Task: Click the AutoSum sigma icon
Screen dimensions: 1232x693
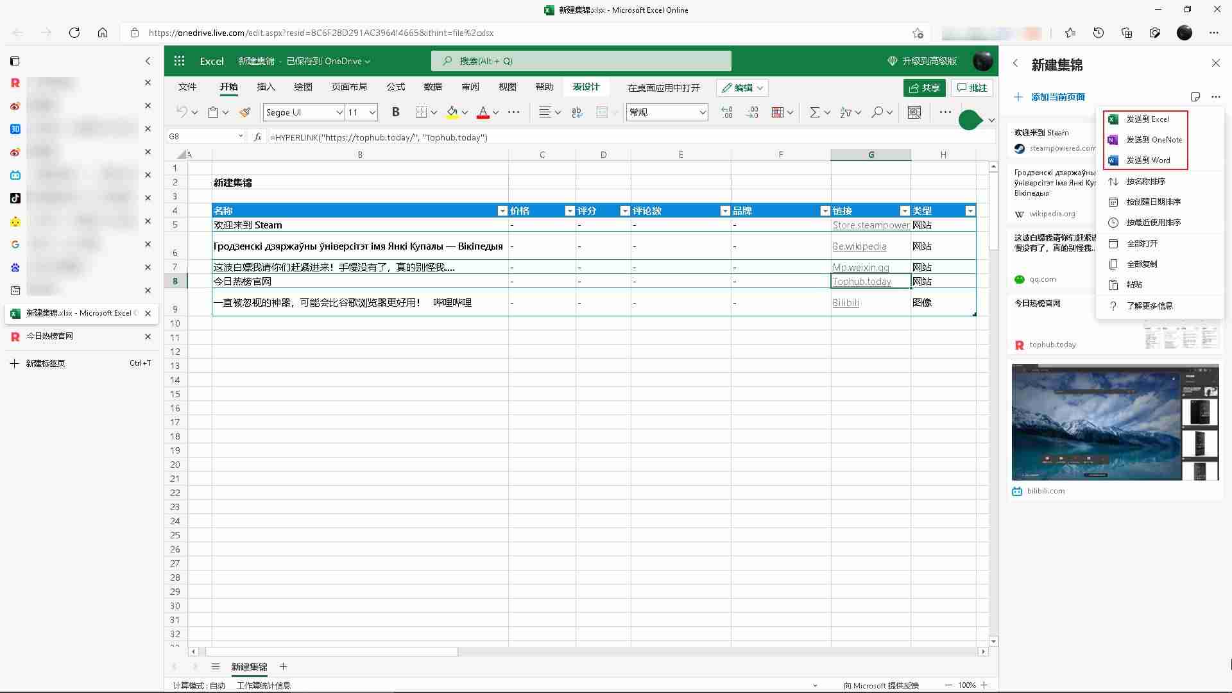Action: tap(814, 112)
